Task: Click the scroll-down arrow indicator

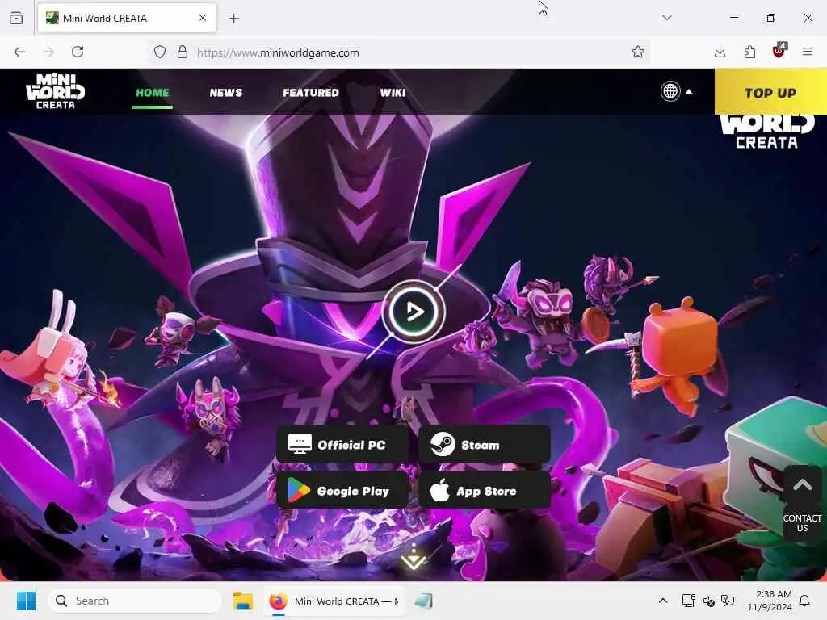Action: pyautogui.click(x=413, y=558)
